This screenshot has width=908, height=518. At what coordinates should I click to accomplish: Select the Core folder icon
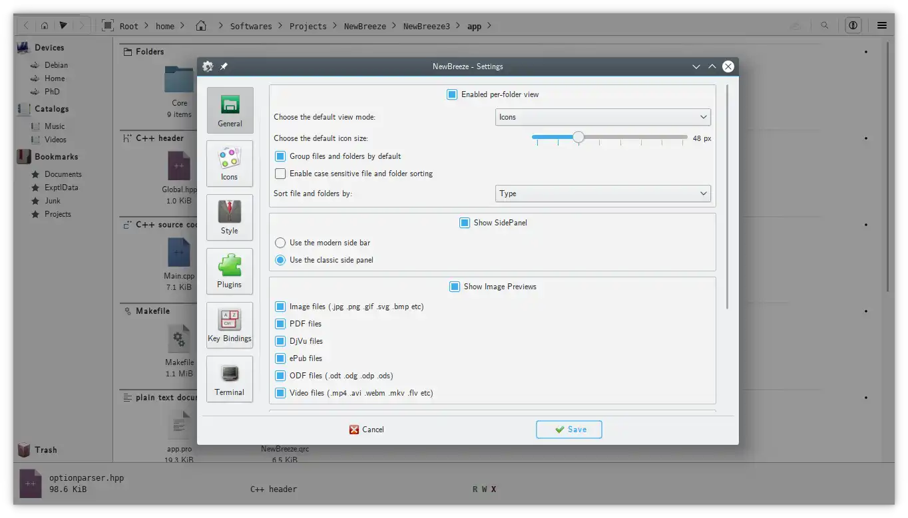(179, 80)
